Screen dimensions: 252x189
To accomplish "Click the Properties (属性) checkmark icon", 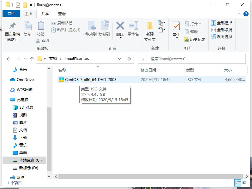I will pos(176,26).
